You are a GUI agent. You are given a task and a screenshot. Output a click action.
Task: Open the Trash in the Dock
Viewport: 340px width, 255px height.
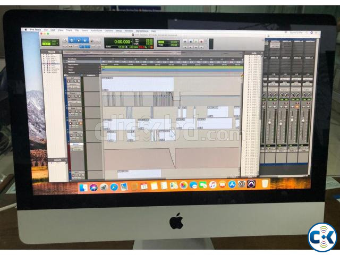(x=265, y=184)
